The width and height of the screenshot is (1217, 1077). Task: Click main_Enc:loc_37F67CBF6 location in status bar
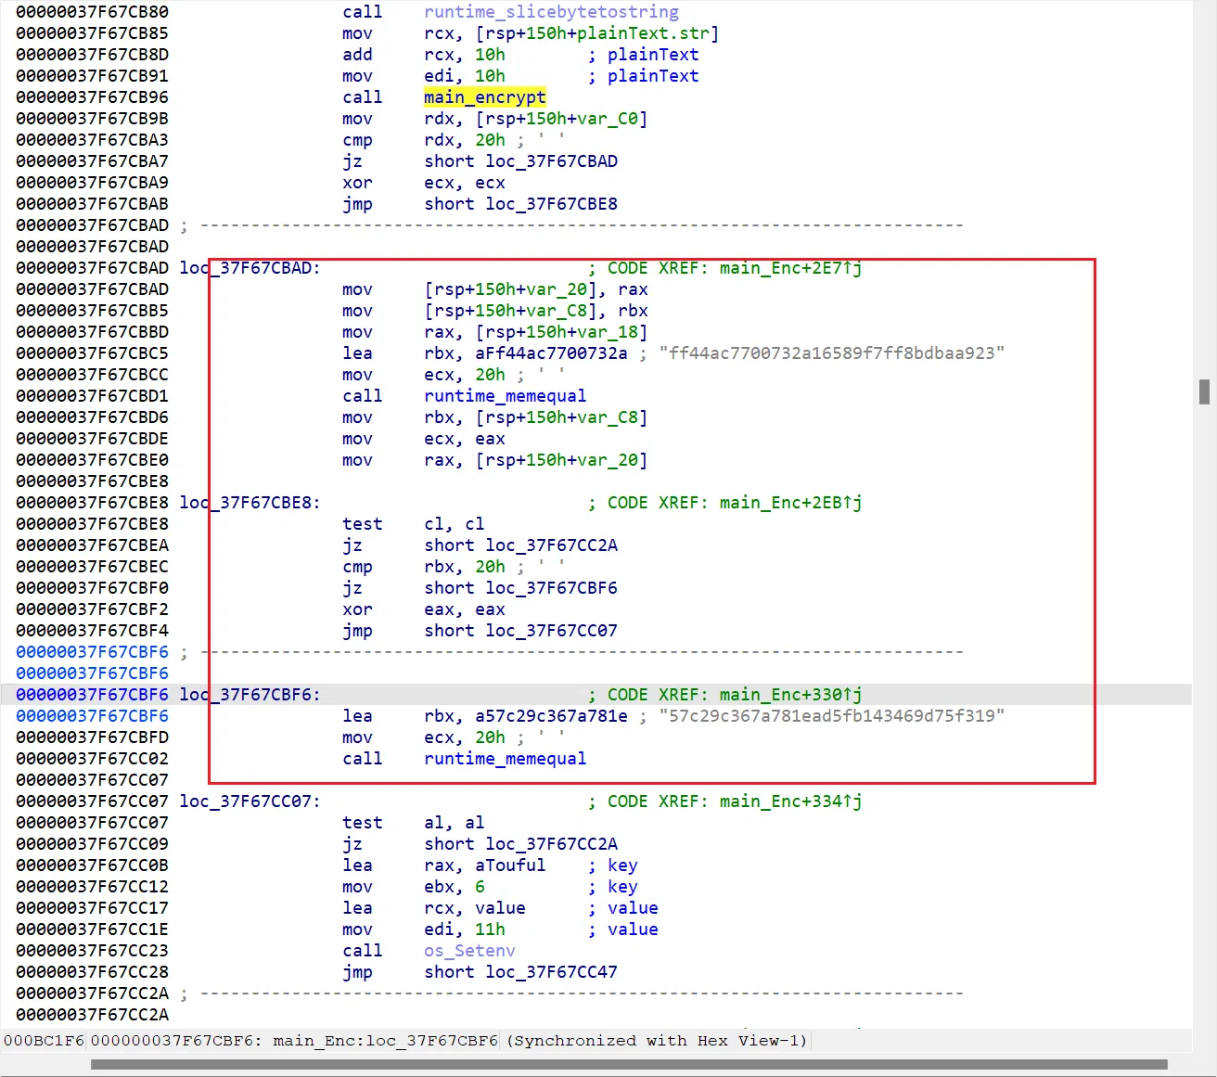[x=385, y=1041]
